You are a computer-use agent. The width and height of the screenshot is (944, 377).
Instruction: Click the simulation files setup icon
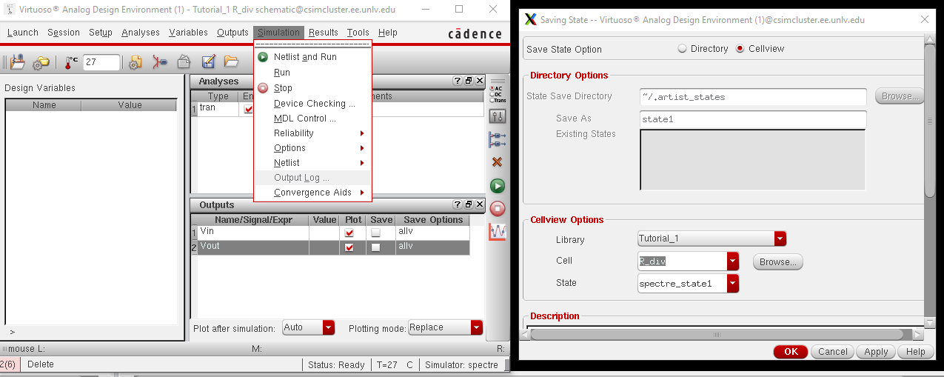(x=135, y=62)
